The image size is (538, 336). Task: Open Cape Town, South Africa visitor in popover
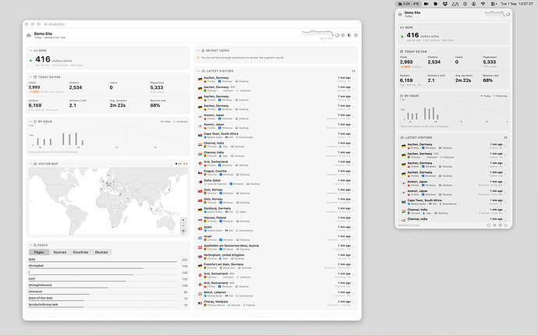tap(453, 202)
